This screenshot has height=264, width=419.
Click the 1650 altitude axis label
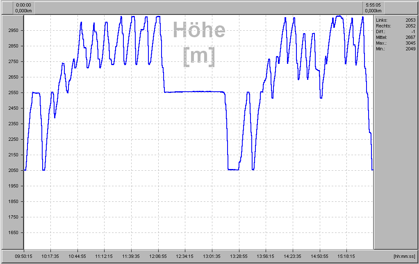tap(13, 233)
